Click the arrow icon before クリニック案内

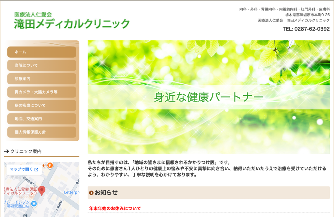click(7, 151)
